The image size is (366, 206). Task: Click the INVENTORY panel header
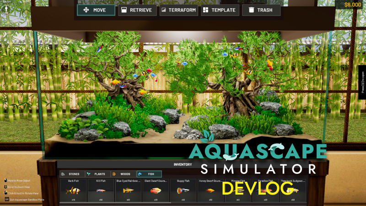[183, 164]
